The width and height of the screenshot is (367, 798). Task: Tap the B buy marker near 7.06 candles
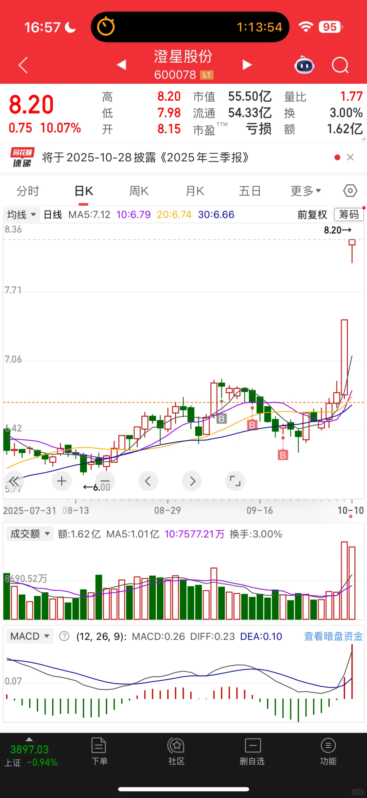[x=222, y=419]
